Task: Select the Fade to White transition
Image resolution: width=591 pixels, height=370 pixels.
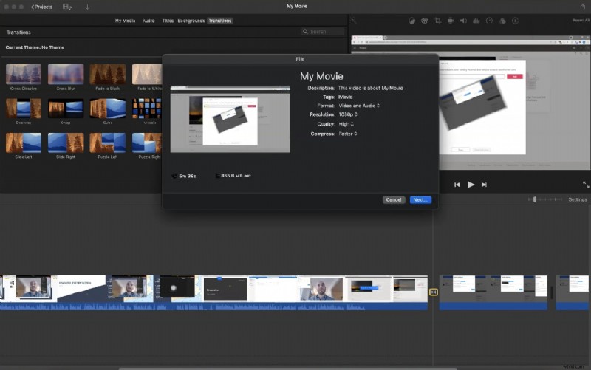Action: [147, 75]
